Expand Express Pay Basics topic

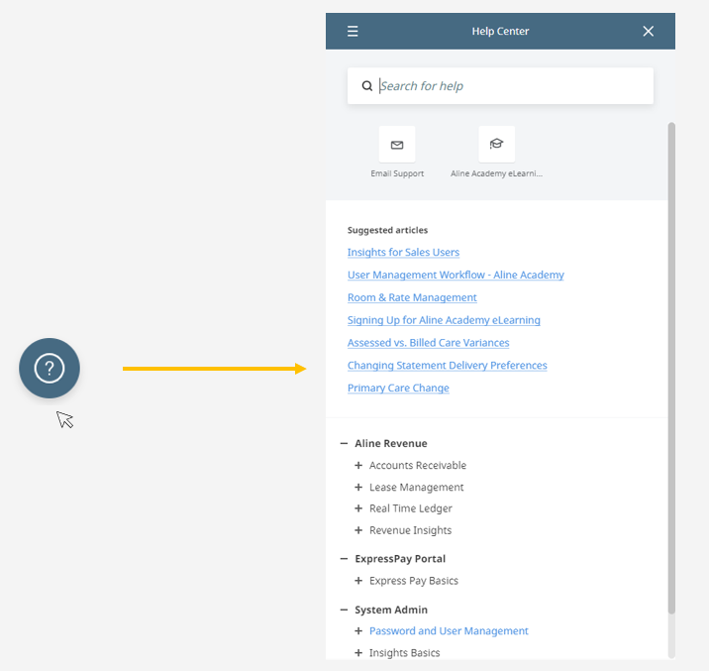(x=358, y=581)
